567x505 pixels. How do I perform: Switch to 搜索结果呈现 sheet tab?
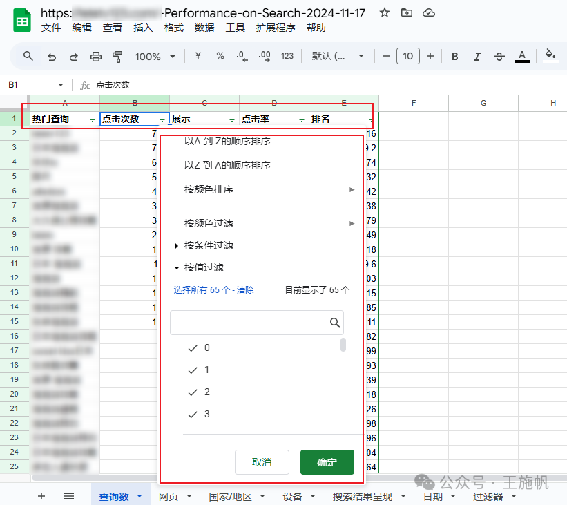[x=363, y=496]
